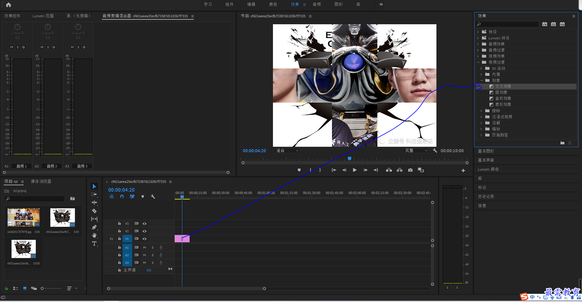Switch to the 颜色 workspace
The height and width of the screenshot is (302, 582).
click(273, 4)
